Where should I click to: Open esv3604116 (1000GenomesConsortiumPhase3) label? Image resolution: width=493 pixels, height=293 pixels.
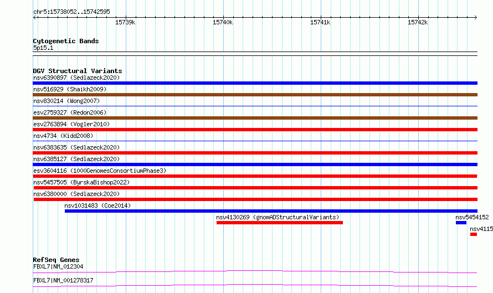click(x=100, y=171)
